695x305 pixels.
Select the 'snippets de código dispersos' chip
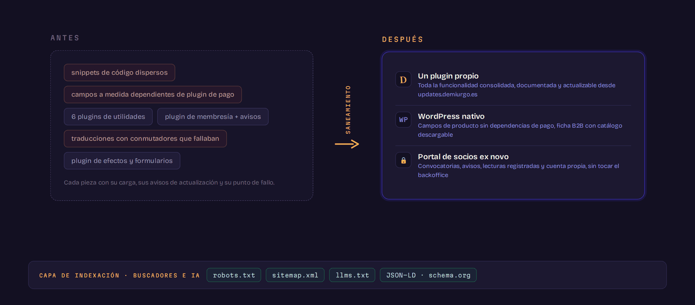click(119, 73)
